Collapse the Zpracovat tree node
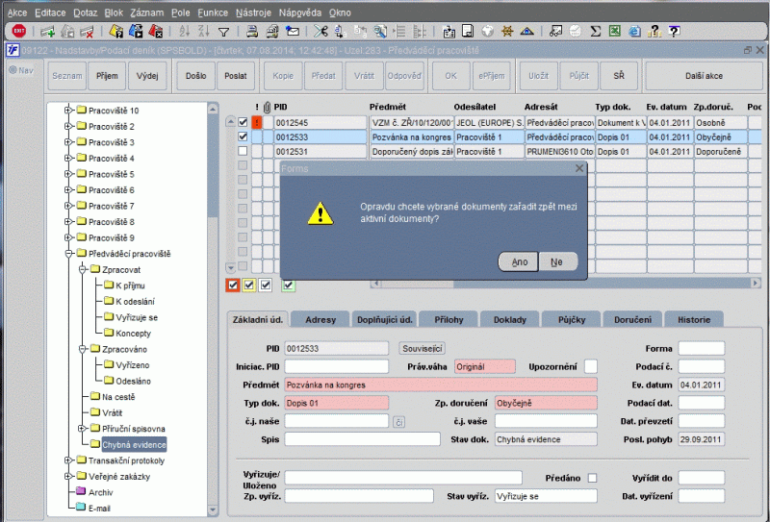The width and height of the screenshot is (770, 522). pos(82,269)
